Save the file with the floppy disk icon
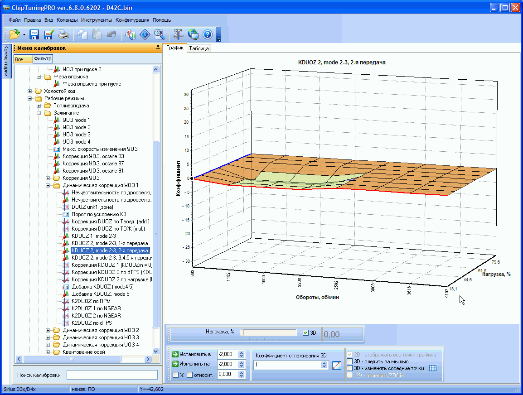The width and height of the screenshot is (523, 395). coord(34,34)
